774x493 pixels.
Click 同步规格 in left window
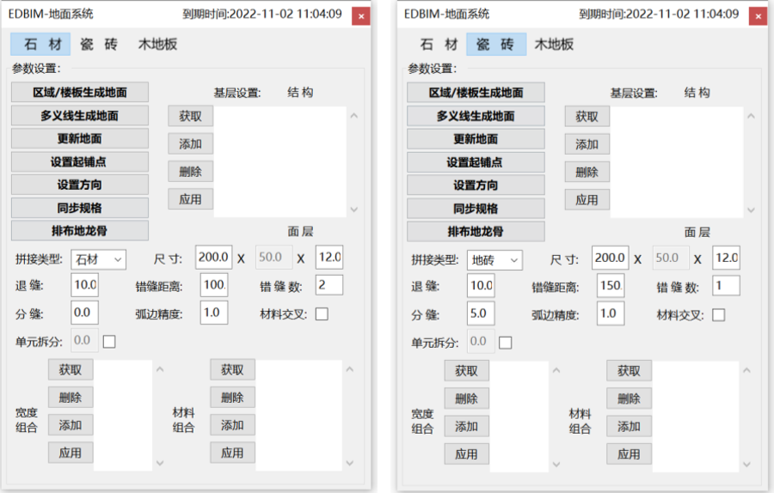point(79,208)
